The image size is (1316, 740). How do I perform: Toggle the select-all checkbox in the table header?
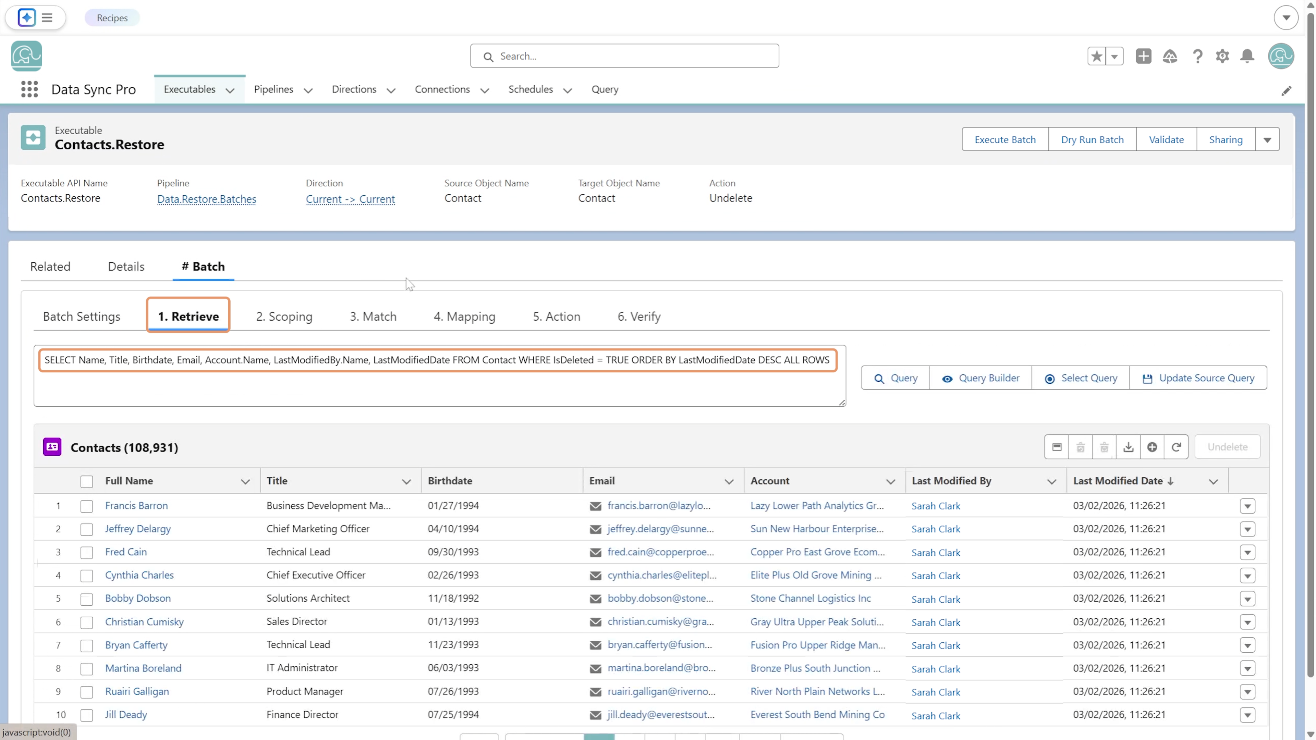coord(86,481)
